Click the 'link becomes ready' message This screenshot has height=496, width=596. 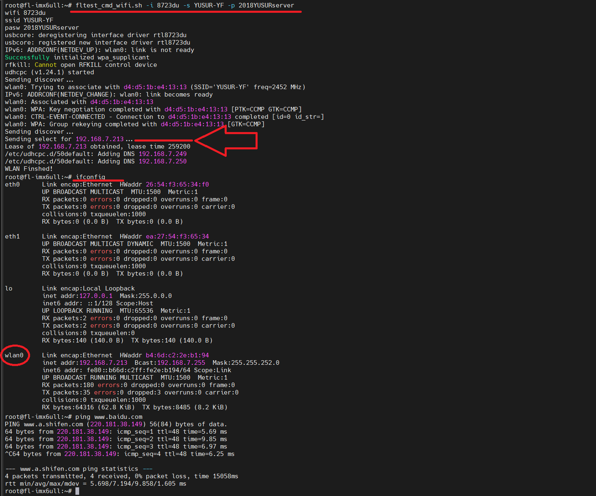(179, 94)
